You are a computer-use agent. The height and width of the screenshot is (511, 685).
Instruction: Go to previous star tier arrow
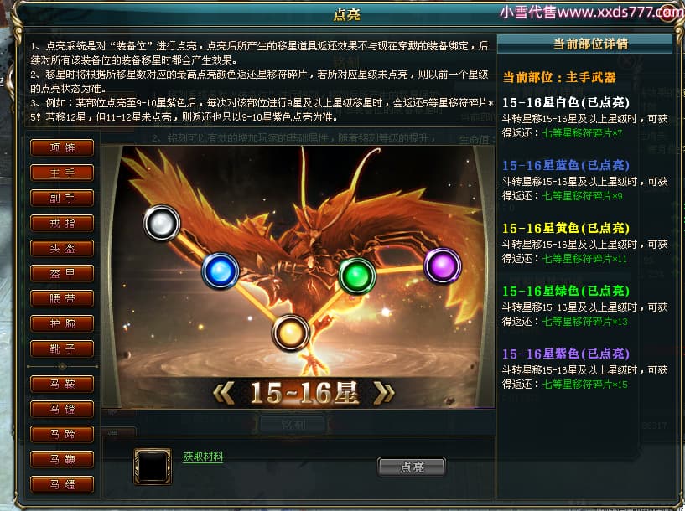click(224, 393)
